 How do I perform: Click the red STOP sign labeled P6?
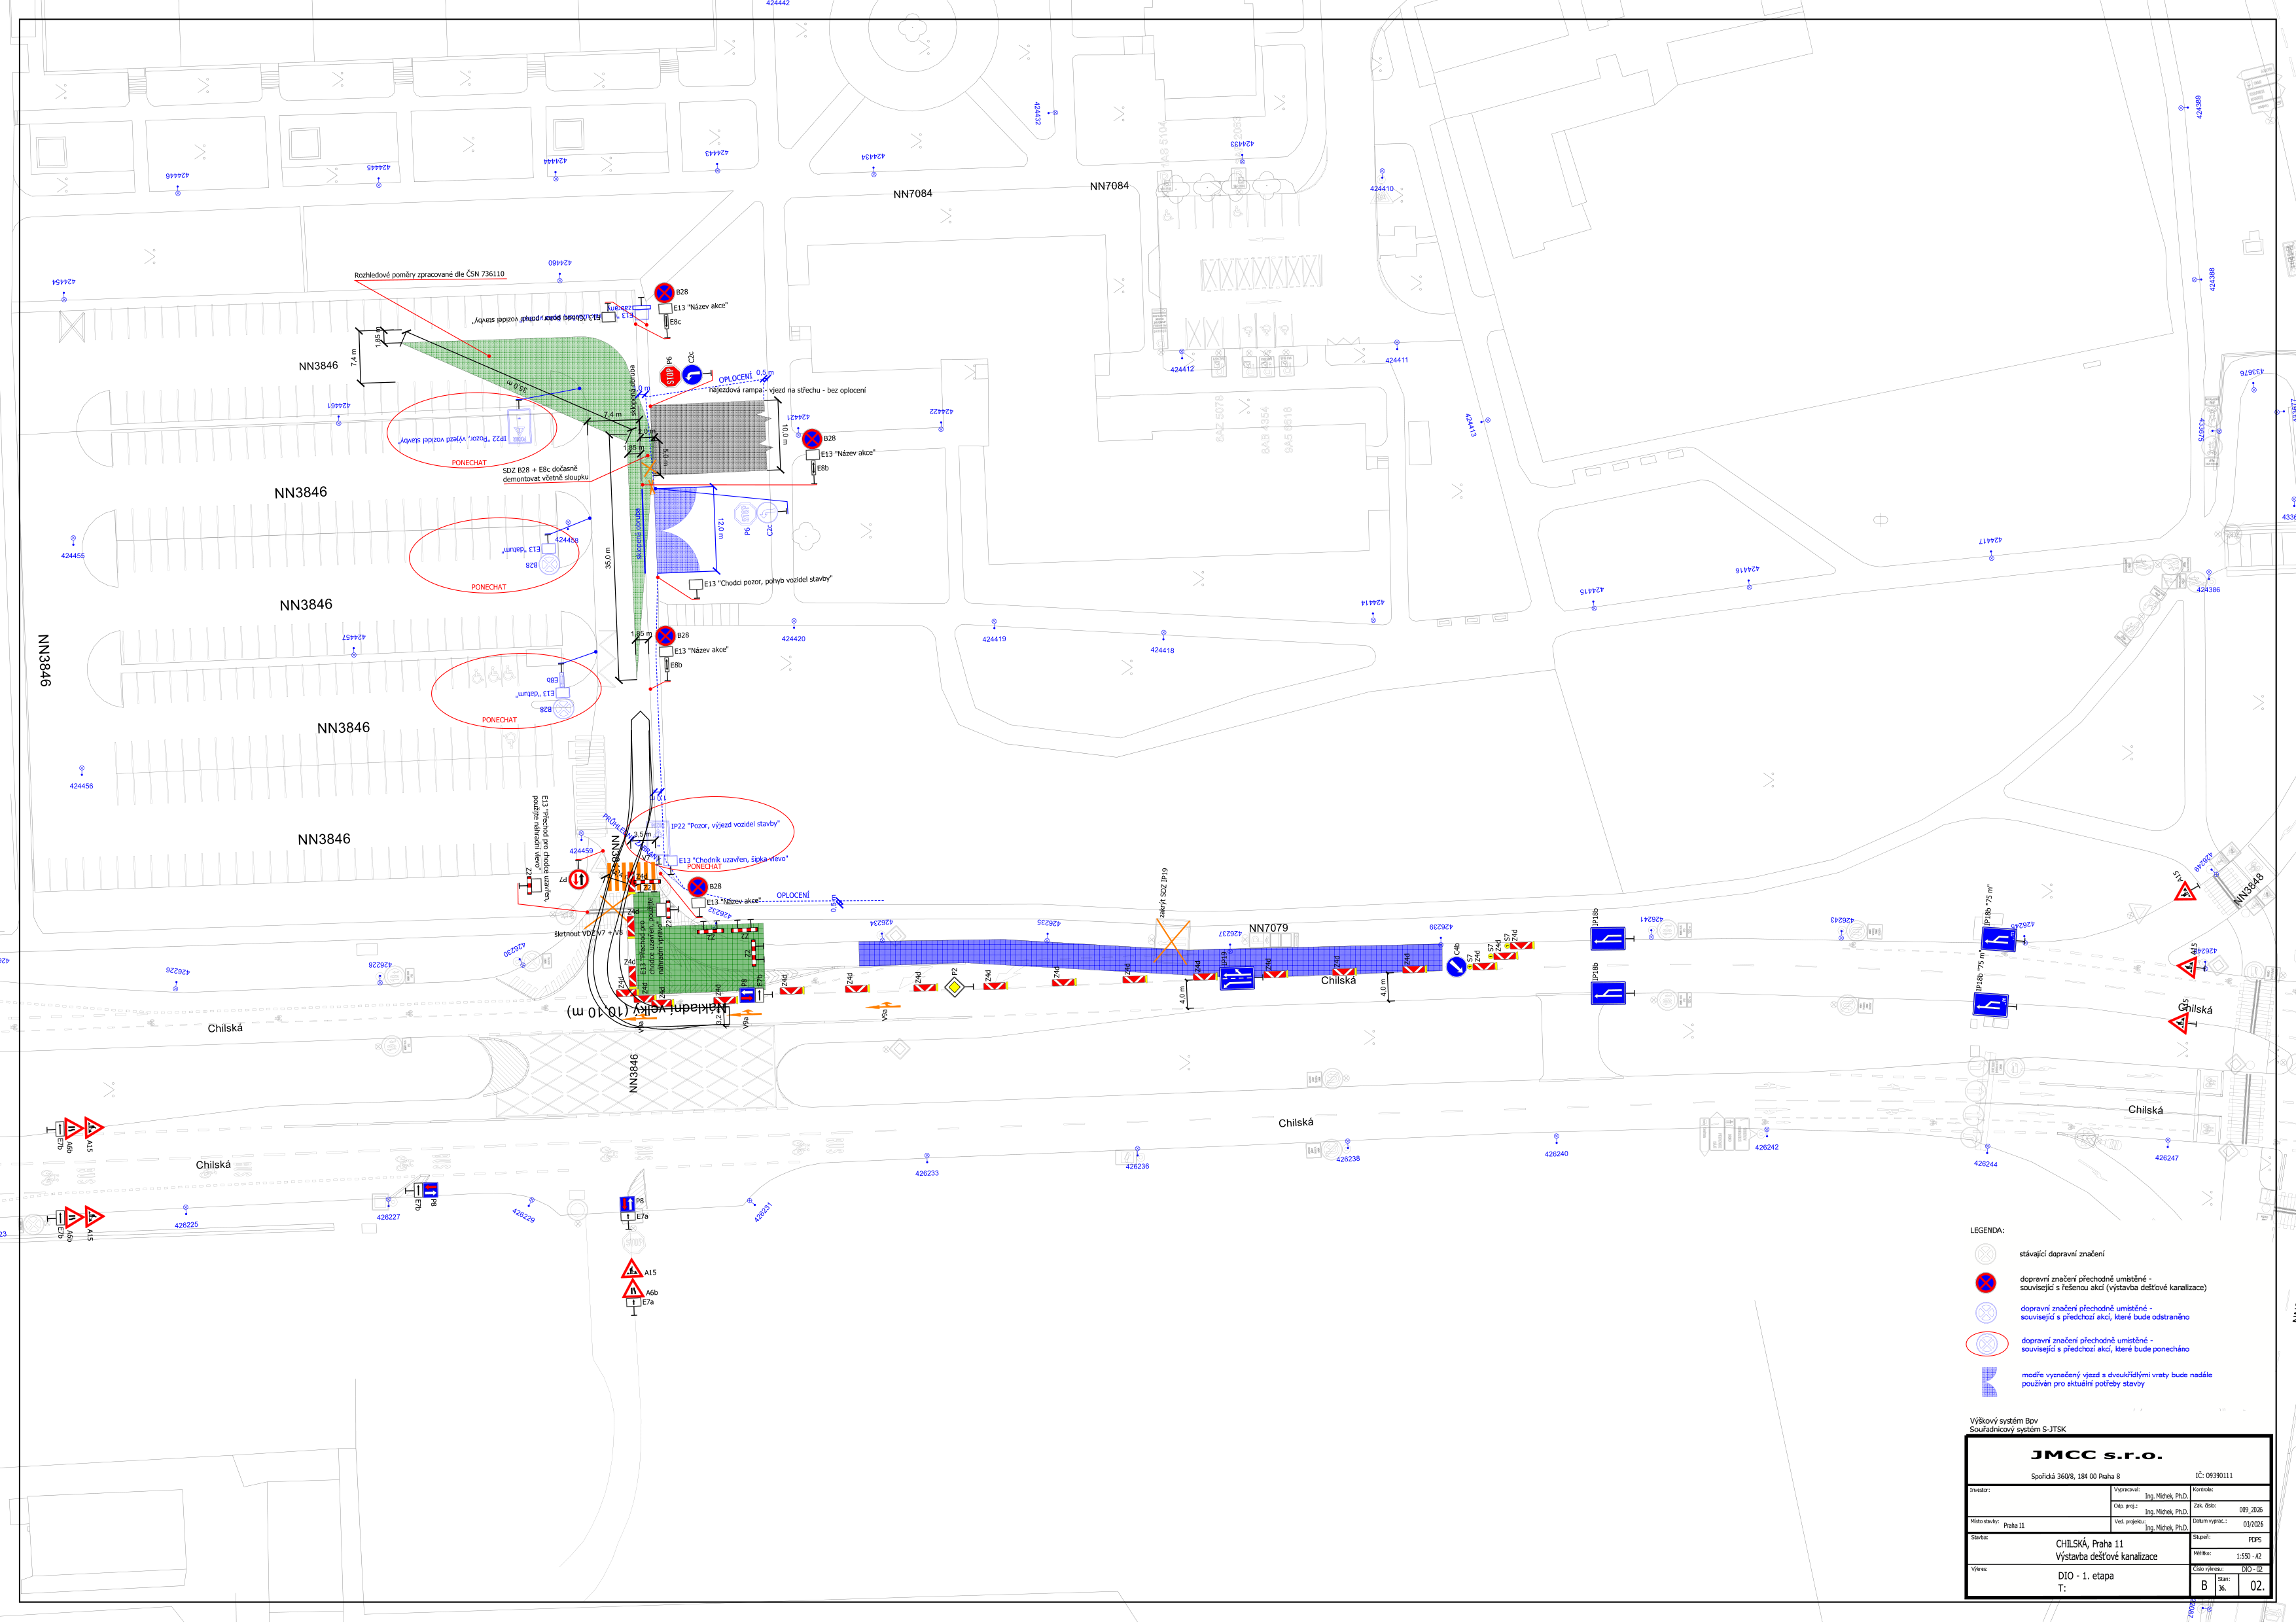671,377
